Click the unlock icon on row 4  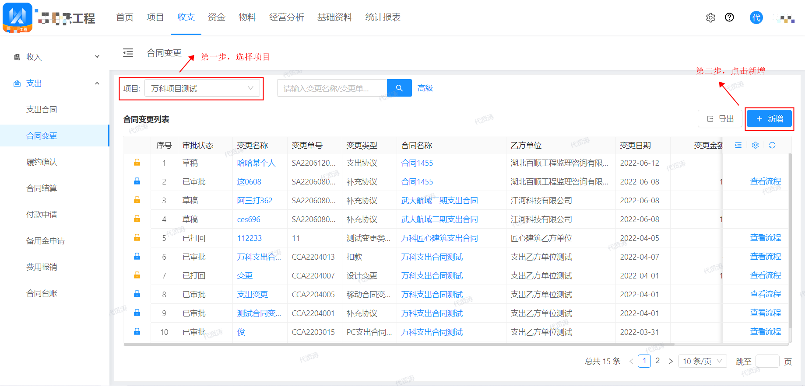(x=137, y=219)
